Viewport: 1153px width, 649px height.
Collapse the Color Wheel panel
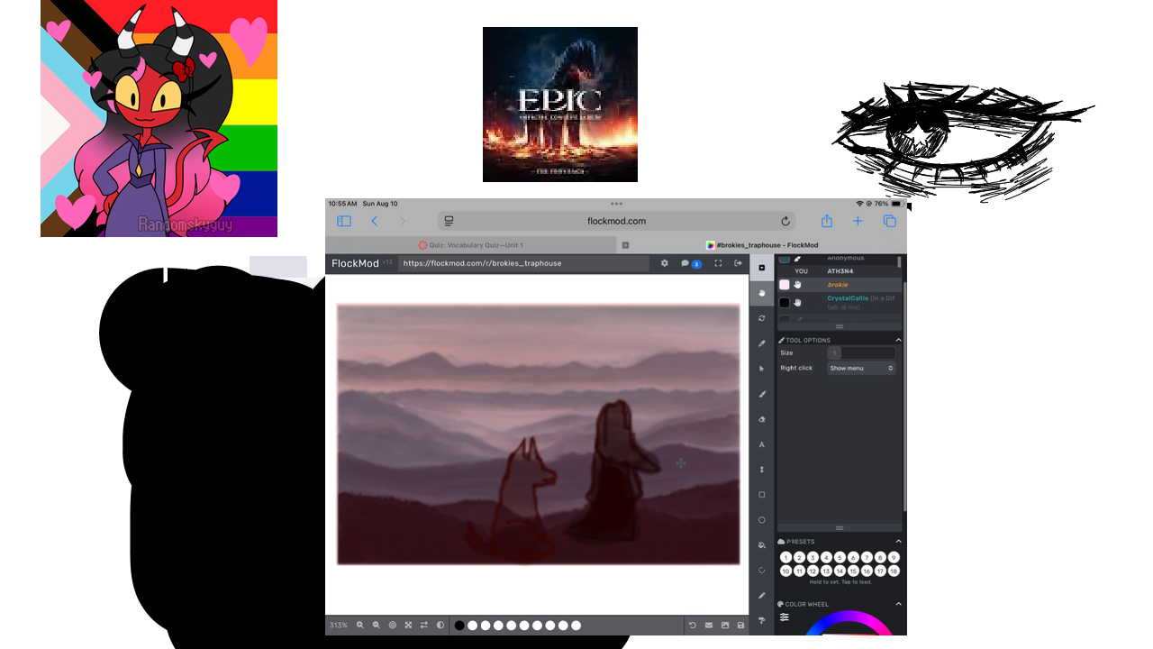click(x=898, y=604)
